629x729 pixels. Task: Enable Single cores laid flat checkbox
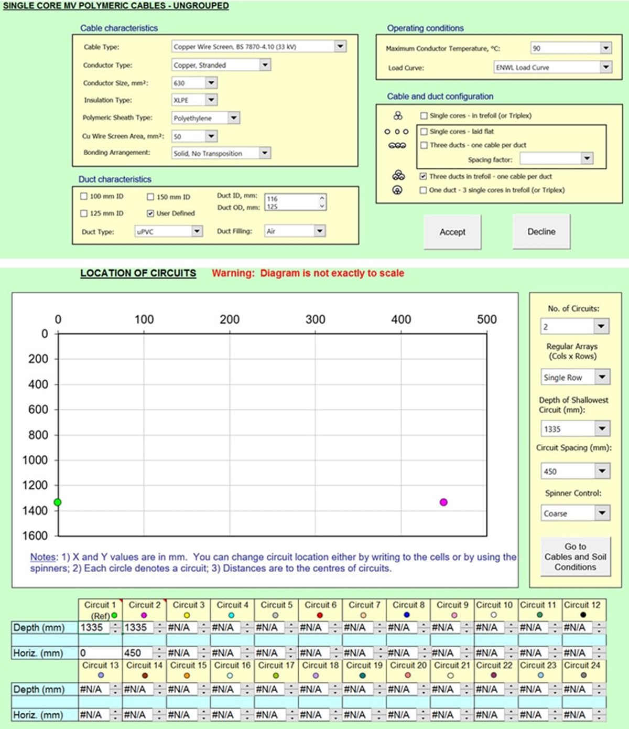pos(424,132)
